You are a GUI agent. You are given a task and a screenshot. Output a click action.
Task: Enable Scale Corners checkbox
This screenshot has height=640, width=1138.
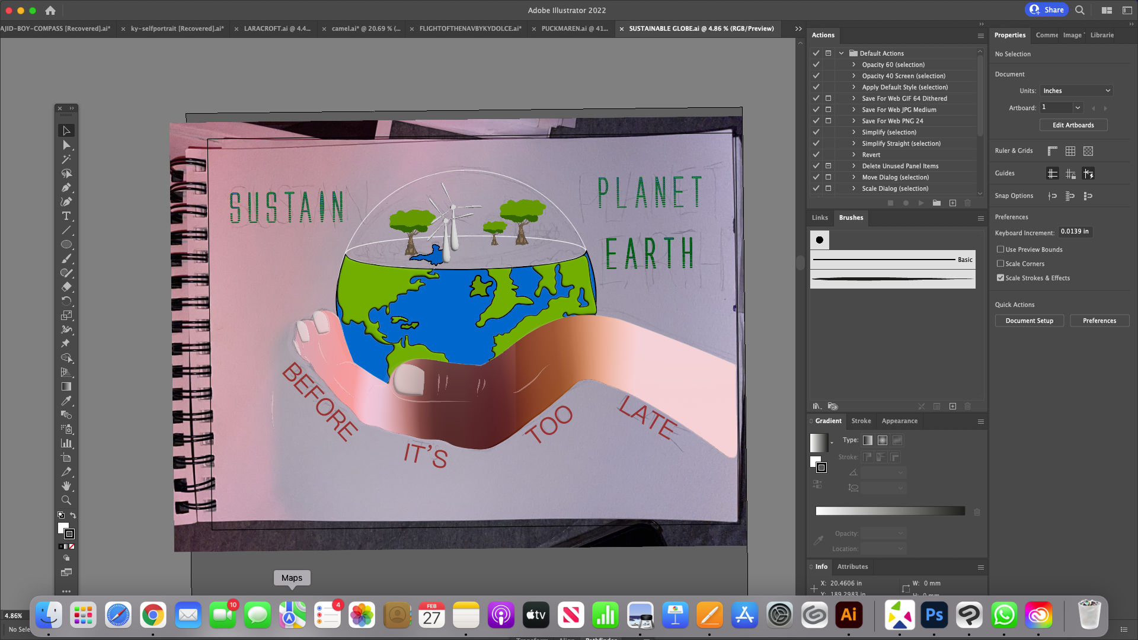(x=1000, y=264)
